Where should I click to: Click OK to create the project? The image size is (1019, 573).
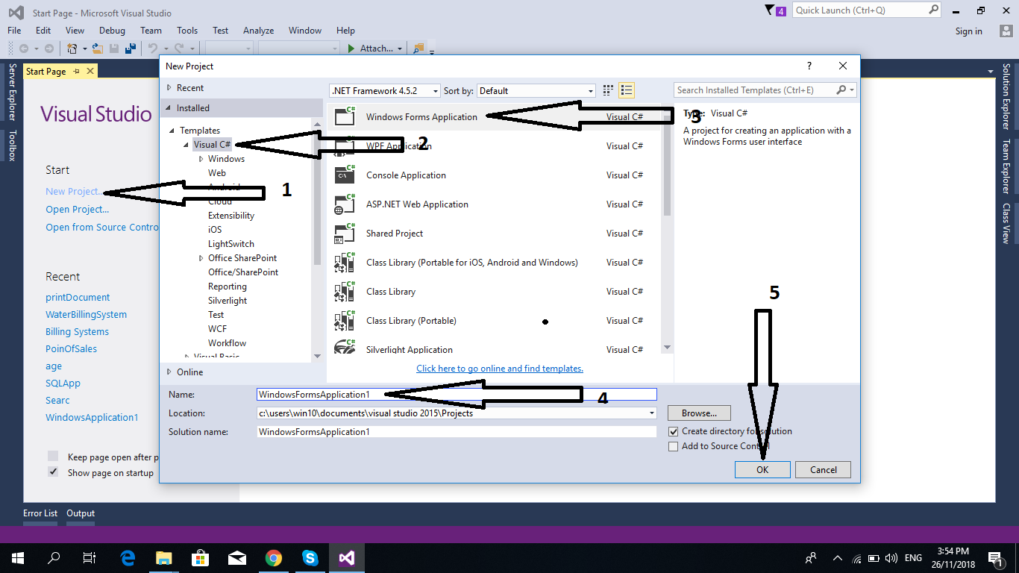click(x=762, y=469)
